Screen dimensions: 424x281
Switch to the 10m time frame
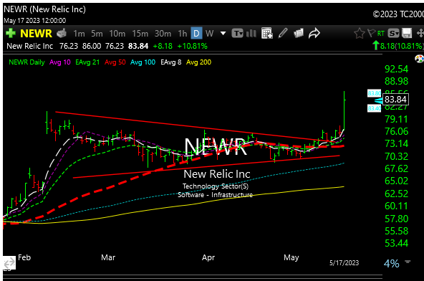click(117, 34)
